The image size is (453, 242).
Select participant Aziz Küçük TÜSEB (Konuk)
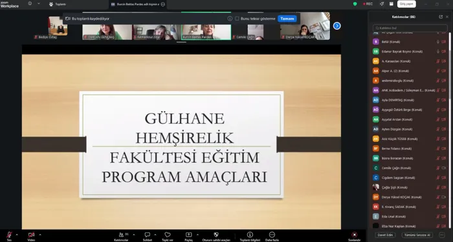(x=410, y=139)
